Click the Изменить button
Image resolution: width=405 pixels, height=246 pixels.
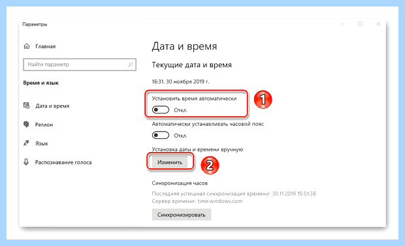170,162
